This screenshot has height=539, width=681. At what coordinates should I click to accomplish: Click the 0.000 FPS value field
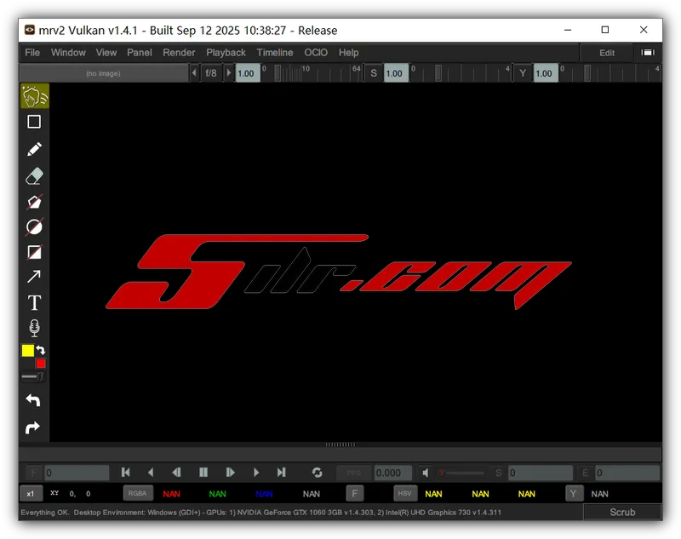point(393,473)
